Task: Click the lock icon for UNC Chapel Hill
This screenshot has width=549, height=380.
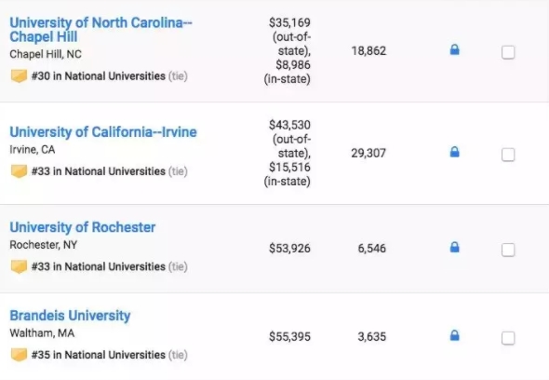Action: click(x=454, y=49)
